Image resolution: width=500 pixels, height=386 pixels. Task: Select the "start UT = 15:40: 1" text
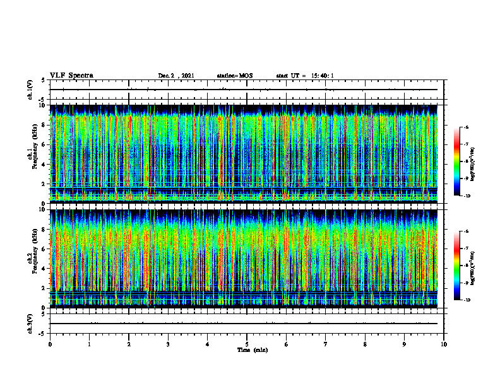pos(305,76)
